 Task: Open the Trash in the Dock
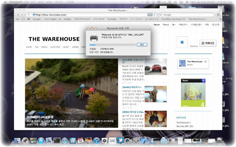tap(220, 140)
